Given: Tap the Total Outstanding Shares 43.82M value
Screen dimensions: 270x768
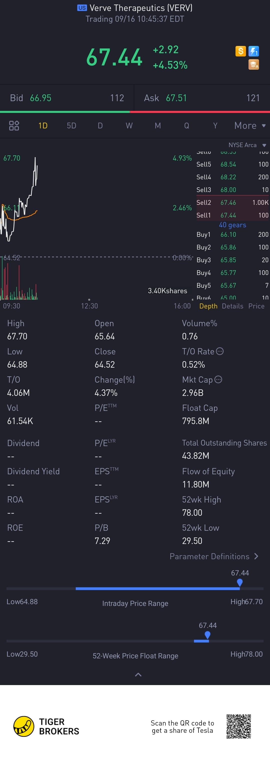Looking at the screenshot, I should coord(196,456).
